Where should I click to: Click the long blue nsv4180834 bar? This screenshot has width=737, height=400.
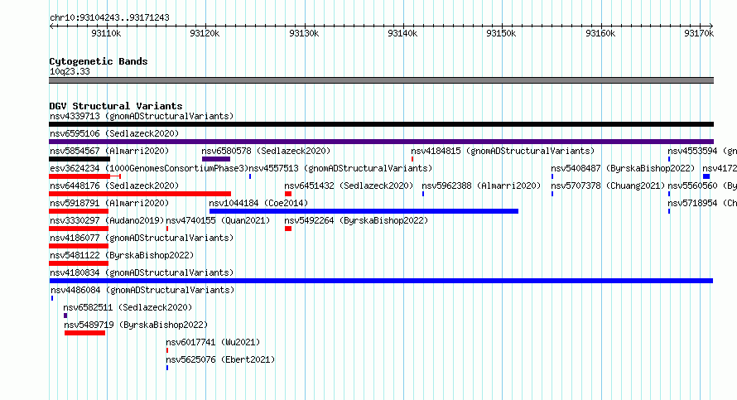point(381,281)
